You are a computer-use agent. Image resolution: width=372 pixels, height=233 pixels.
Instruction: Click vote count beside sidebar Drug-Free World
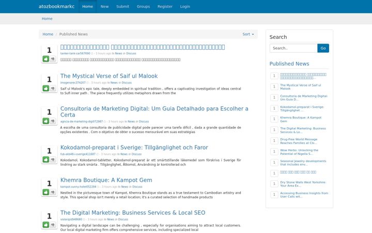(274, 141)
